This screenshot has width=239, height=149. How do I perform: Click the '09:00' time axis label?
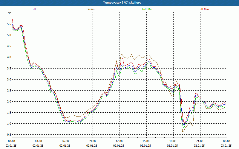tap(92, 141)
